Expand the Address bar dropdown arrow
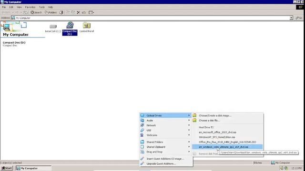This screenshot has width=305, height=171. pyautogui.click(x=291, y=18)
